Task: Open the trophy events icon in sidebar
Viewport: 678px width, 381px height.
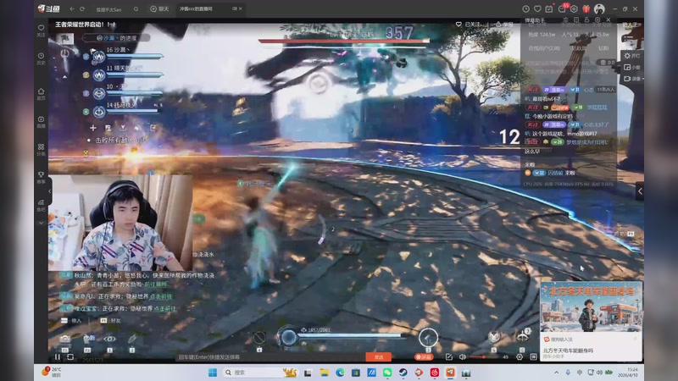Action: [x=41, y=177]
